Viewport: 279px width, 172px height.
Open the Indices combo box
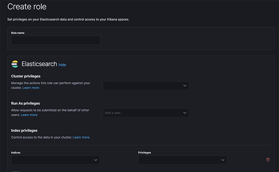pos(56,160)
